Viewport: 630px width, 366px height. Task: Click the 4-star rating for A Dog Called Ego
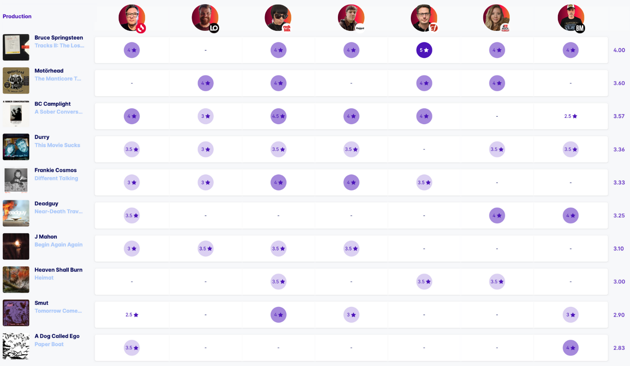click(x=570, y=348)
